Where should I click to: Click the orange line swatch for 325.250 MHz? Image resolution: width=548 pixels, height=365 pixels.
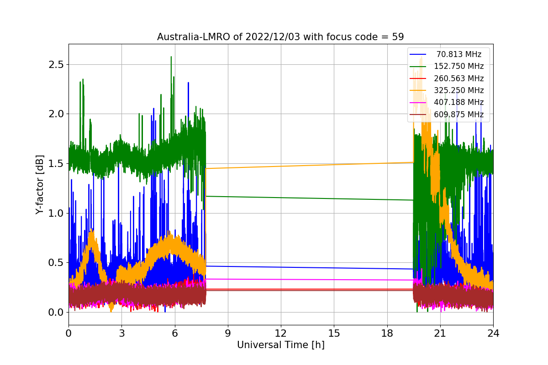[418, 91]
